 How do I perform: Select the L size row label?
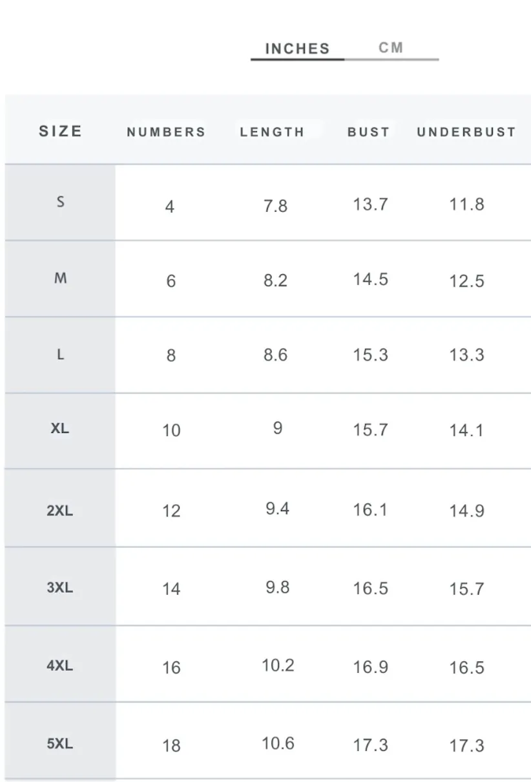[x=60, y=355]
